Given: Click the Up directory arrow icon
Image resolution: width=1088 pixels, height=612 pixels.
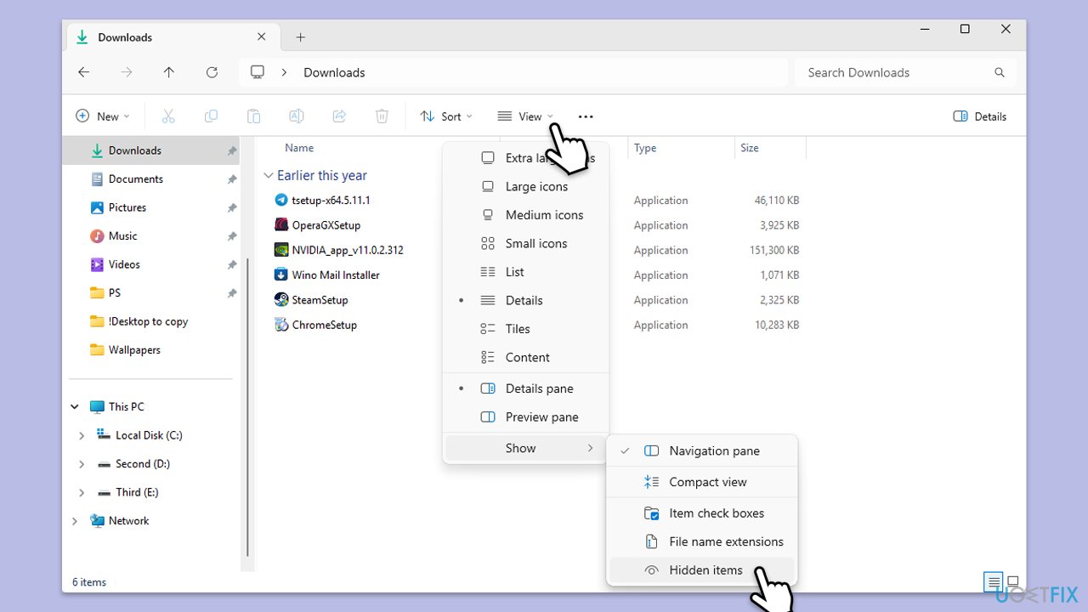Looking at the screenshot, I should point(169,72).
